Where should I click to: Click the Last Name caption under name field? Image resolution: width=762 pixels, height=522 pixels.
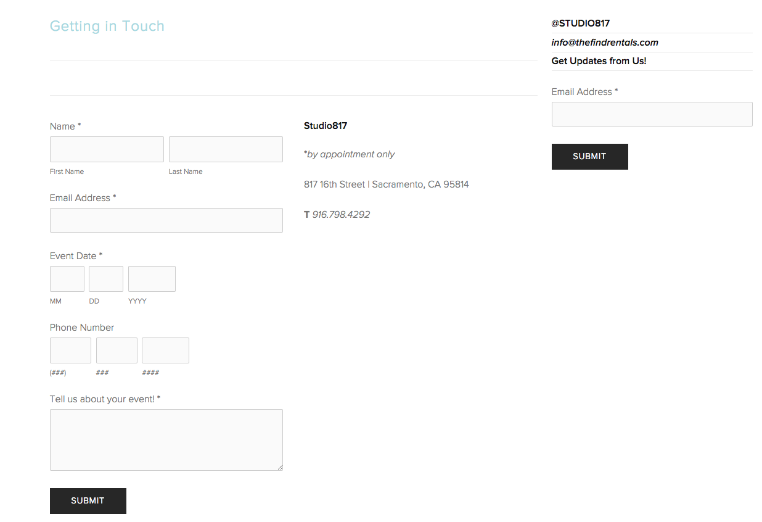pyautogui.click(x=186, y=172)
